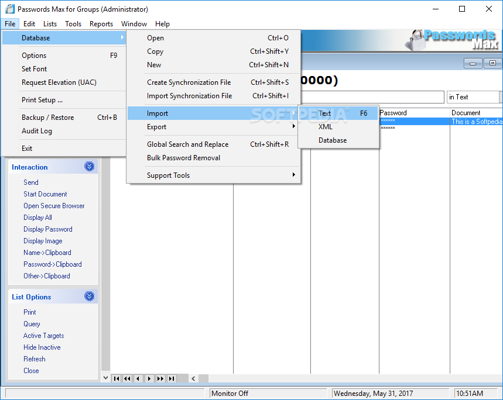This screenshot has height=400, width=503.
Task: Select Database in the File menu
Action: coord(64,38)
